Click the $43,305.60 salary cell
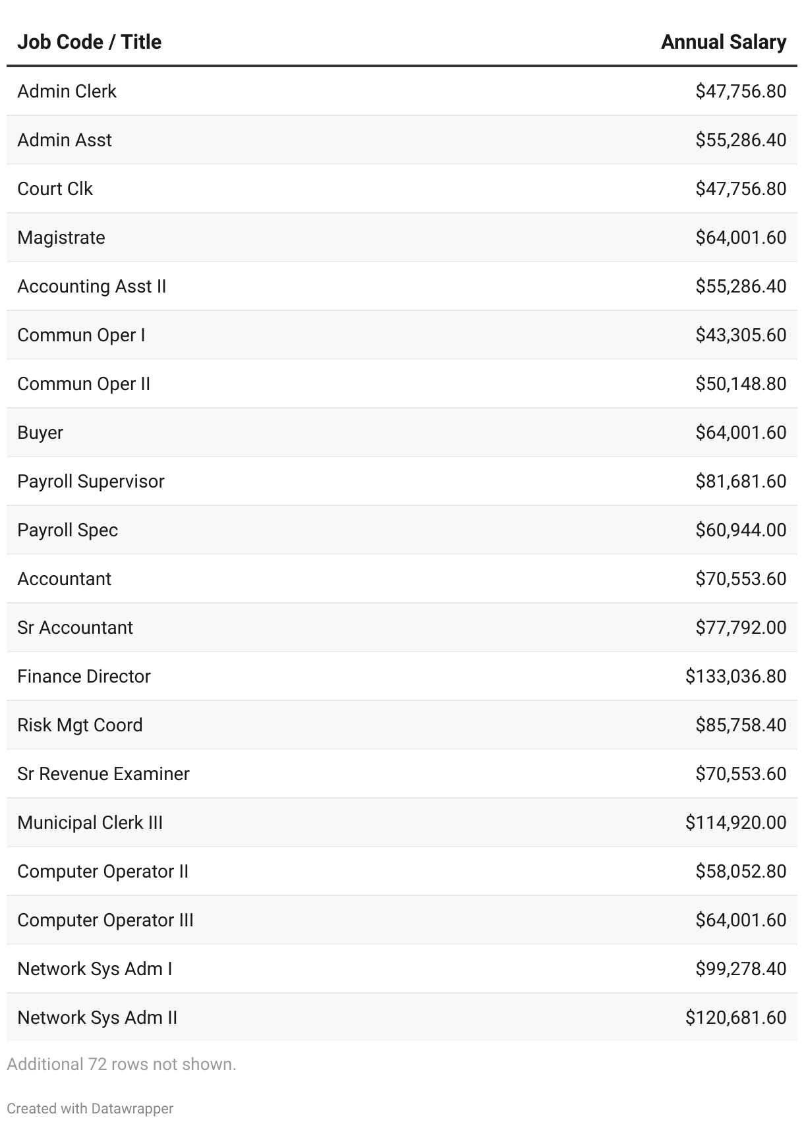This screenshot has width=804, height=1124. tap(741, 335)
